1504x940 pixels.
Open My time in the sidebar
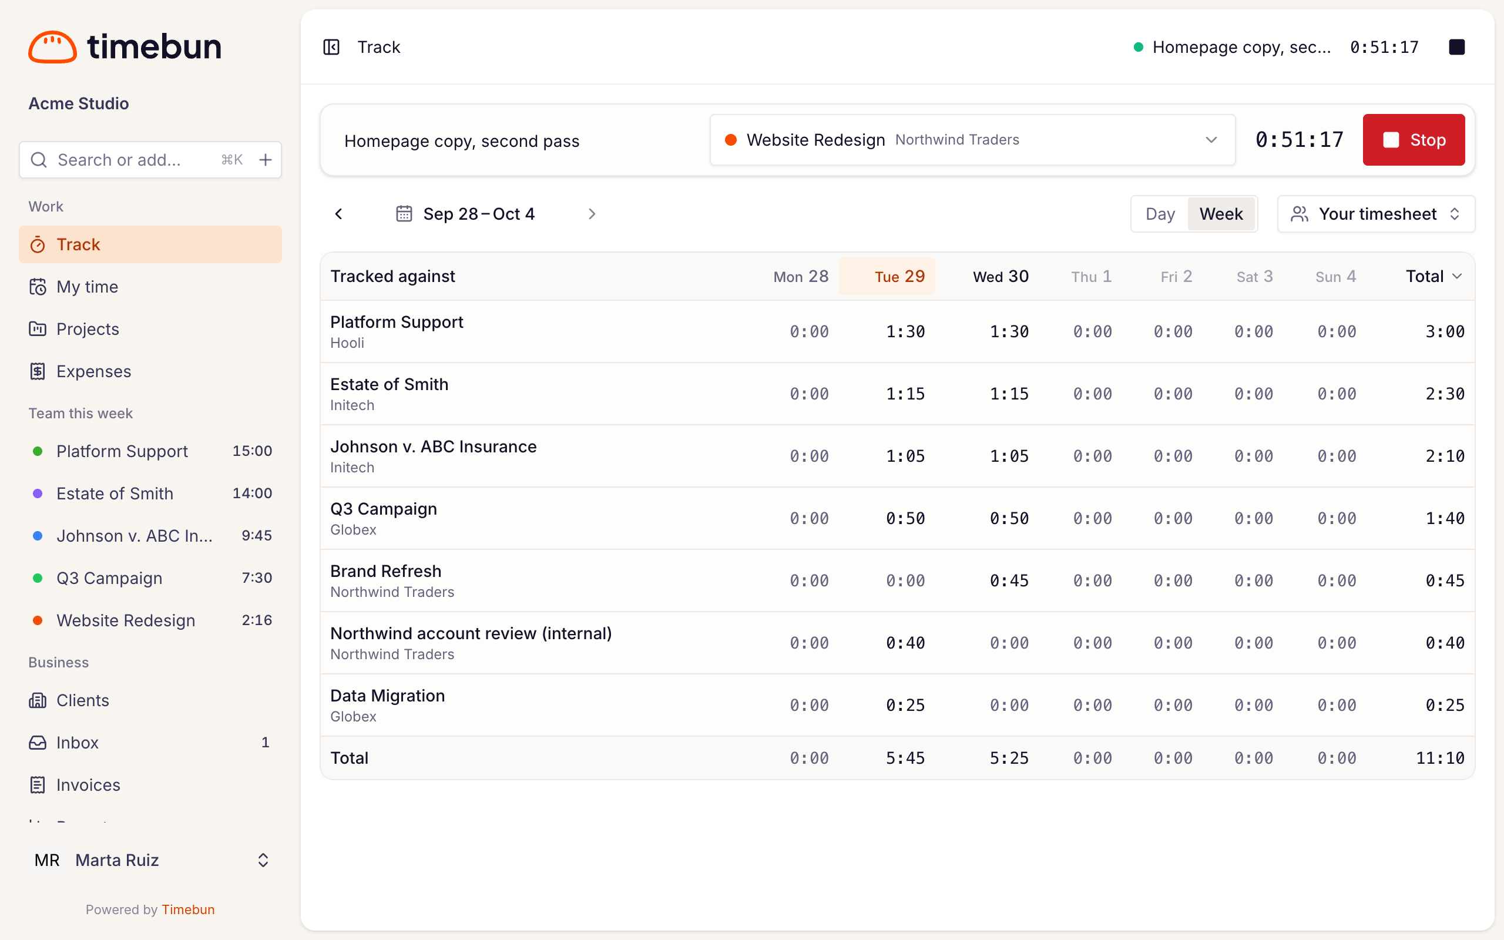click(150, 287)
